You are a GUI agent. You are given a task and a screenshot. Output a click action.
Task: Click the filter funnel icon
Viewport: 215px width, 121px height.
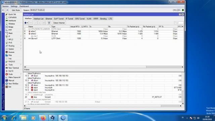49,23
